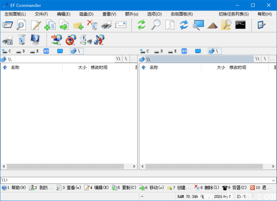
Task: Click the blue 123 icon in left drive bar
Action: coord(46,51)
